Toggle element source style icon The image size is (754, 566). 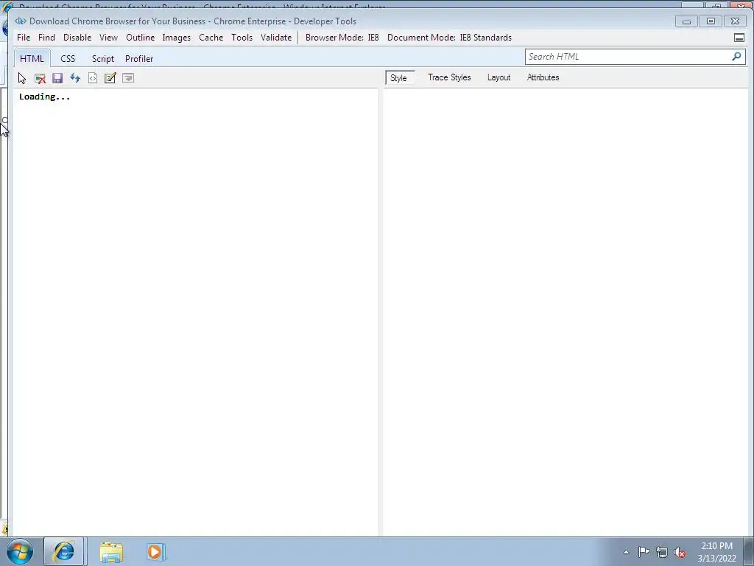point(93,78)
